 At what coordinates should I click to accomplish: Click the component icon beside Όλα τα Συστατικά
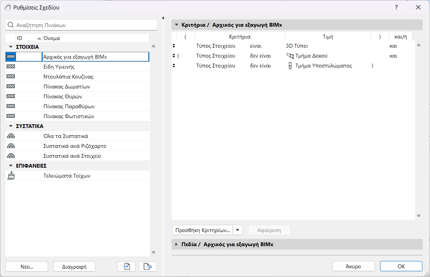click(11, 136)
